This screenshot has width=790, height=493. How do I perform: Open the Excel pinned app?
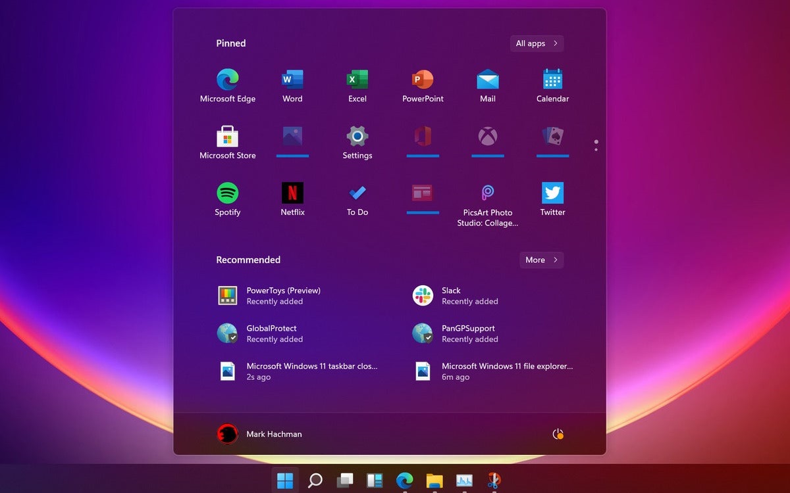(357, 86)
